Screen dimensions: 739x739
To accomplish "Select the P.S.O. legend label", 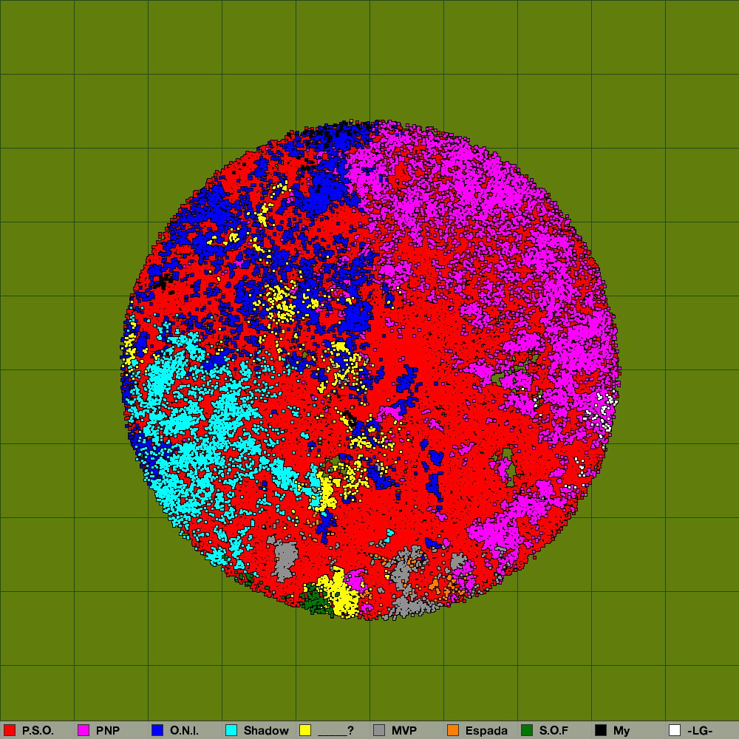I will click(38, 731).
